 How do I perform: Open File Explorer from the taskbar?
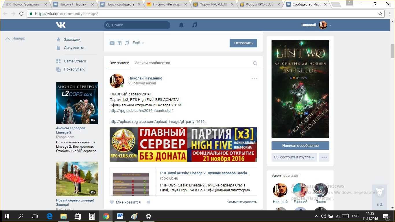click(63, 216)
